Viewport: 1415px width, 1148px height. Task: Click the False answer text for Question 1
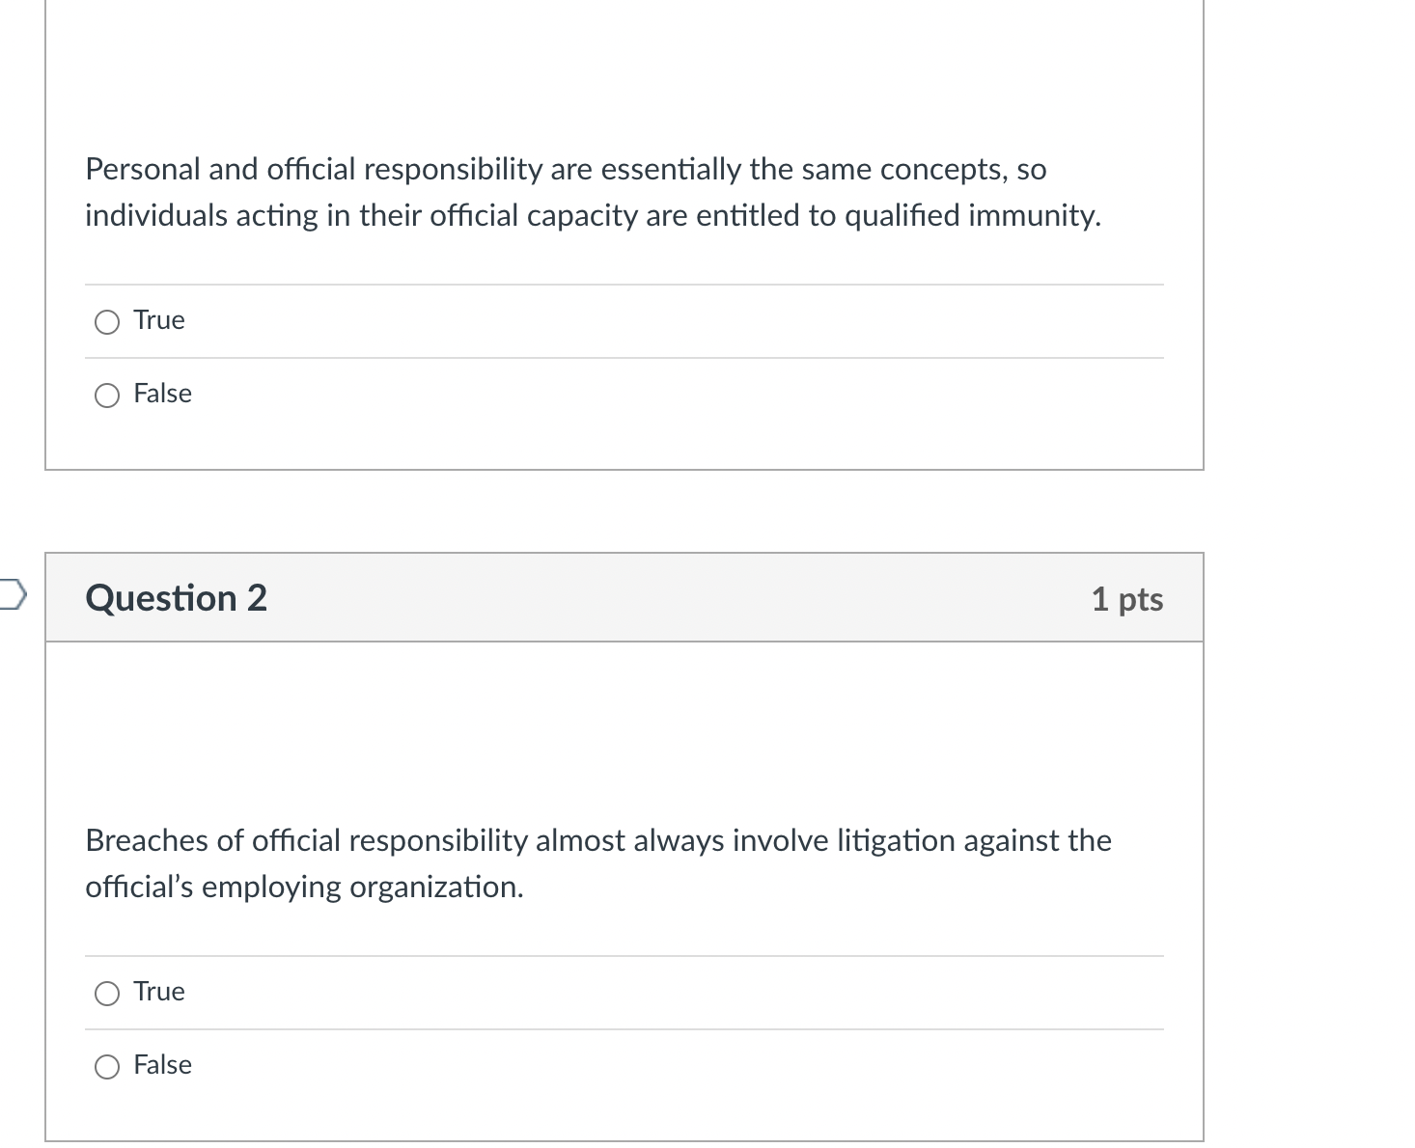161,394
